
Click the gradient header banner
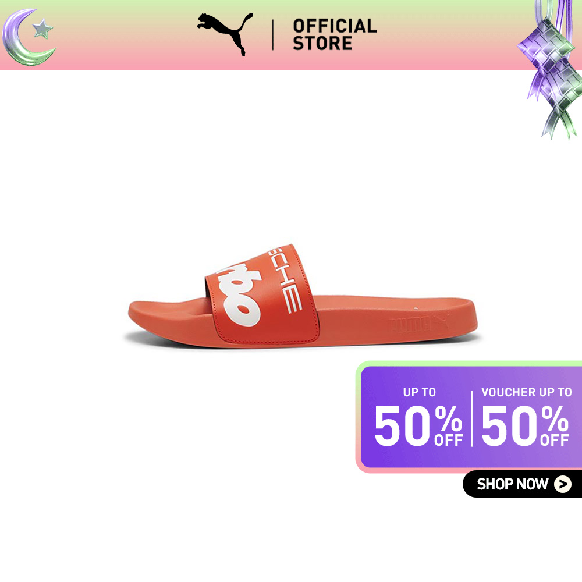coord(291,35)
